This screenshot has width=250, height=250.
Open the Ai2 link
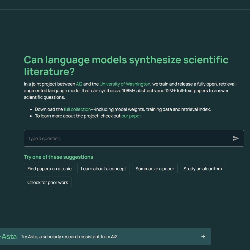point(79,84)
